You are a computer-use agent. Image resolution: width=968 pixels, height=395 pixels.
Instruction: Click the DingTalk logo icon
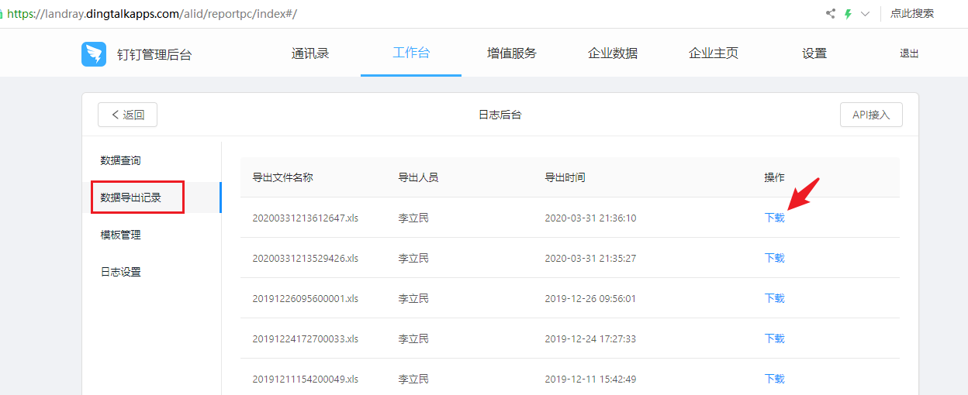click(94, 54)
